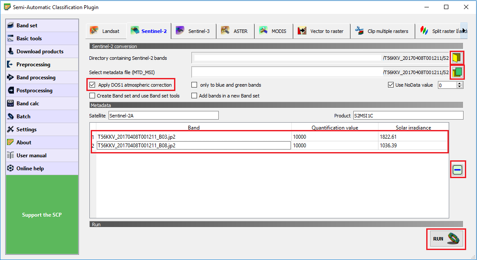This screenshot has width=477, height=260.
Task: Decrease NoData value with down stepper
Action: coord(460,87)
